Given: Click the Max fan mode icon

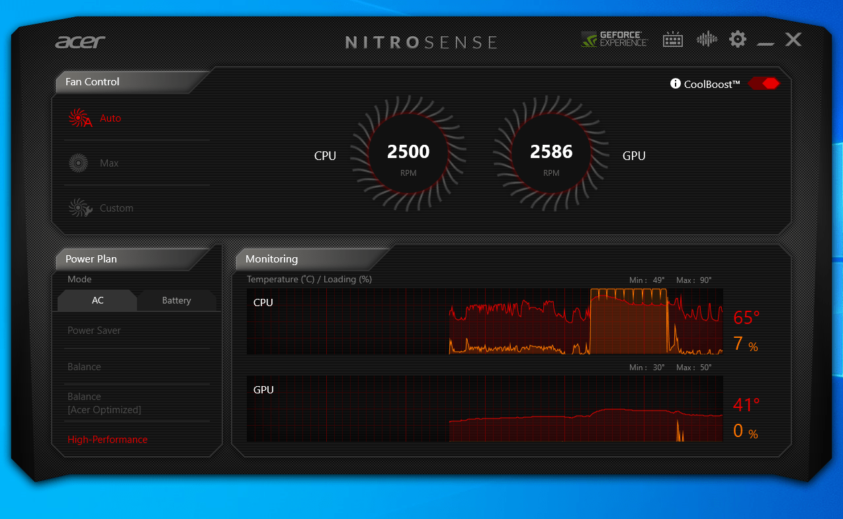Looking at the screenshot, I should [x=78, y=163].
